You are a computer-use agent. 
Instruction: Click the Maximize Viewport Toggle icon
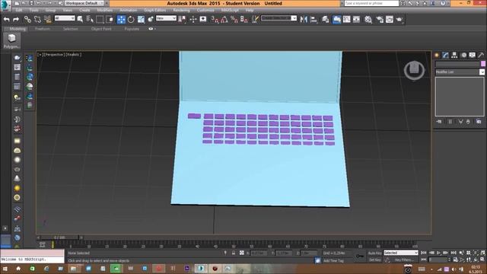click(482, 260)
